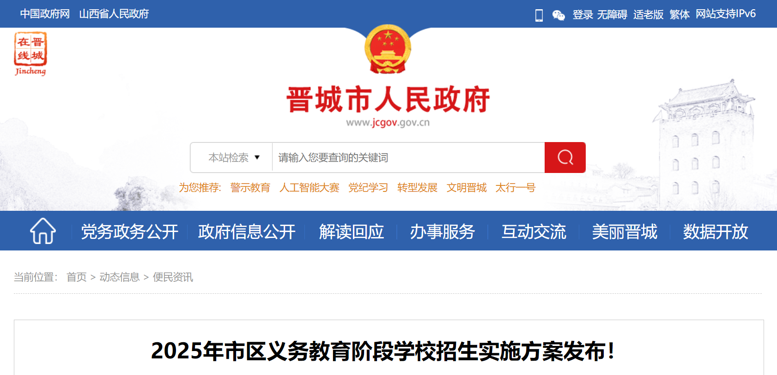Click the red search magnifier button
777x375 pixels.
[565, 157]
